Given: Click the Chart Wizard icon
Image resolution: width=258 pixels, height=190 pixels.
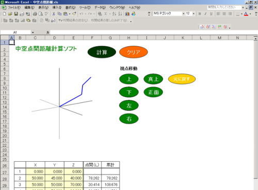Looking at the screenshot, I should [127, 14].
